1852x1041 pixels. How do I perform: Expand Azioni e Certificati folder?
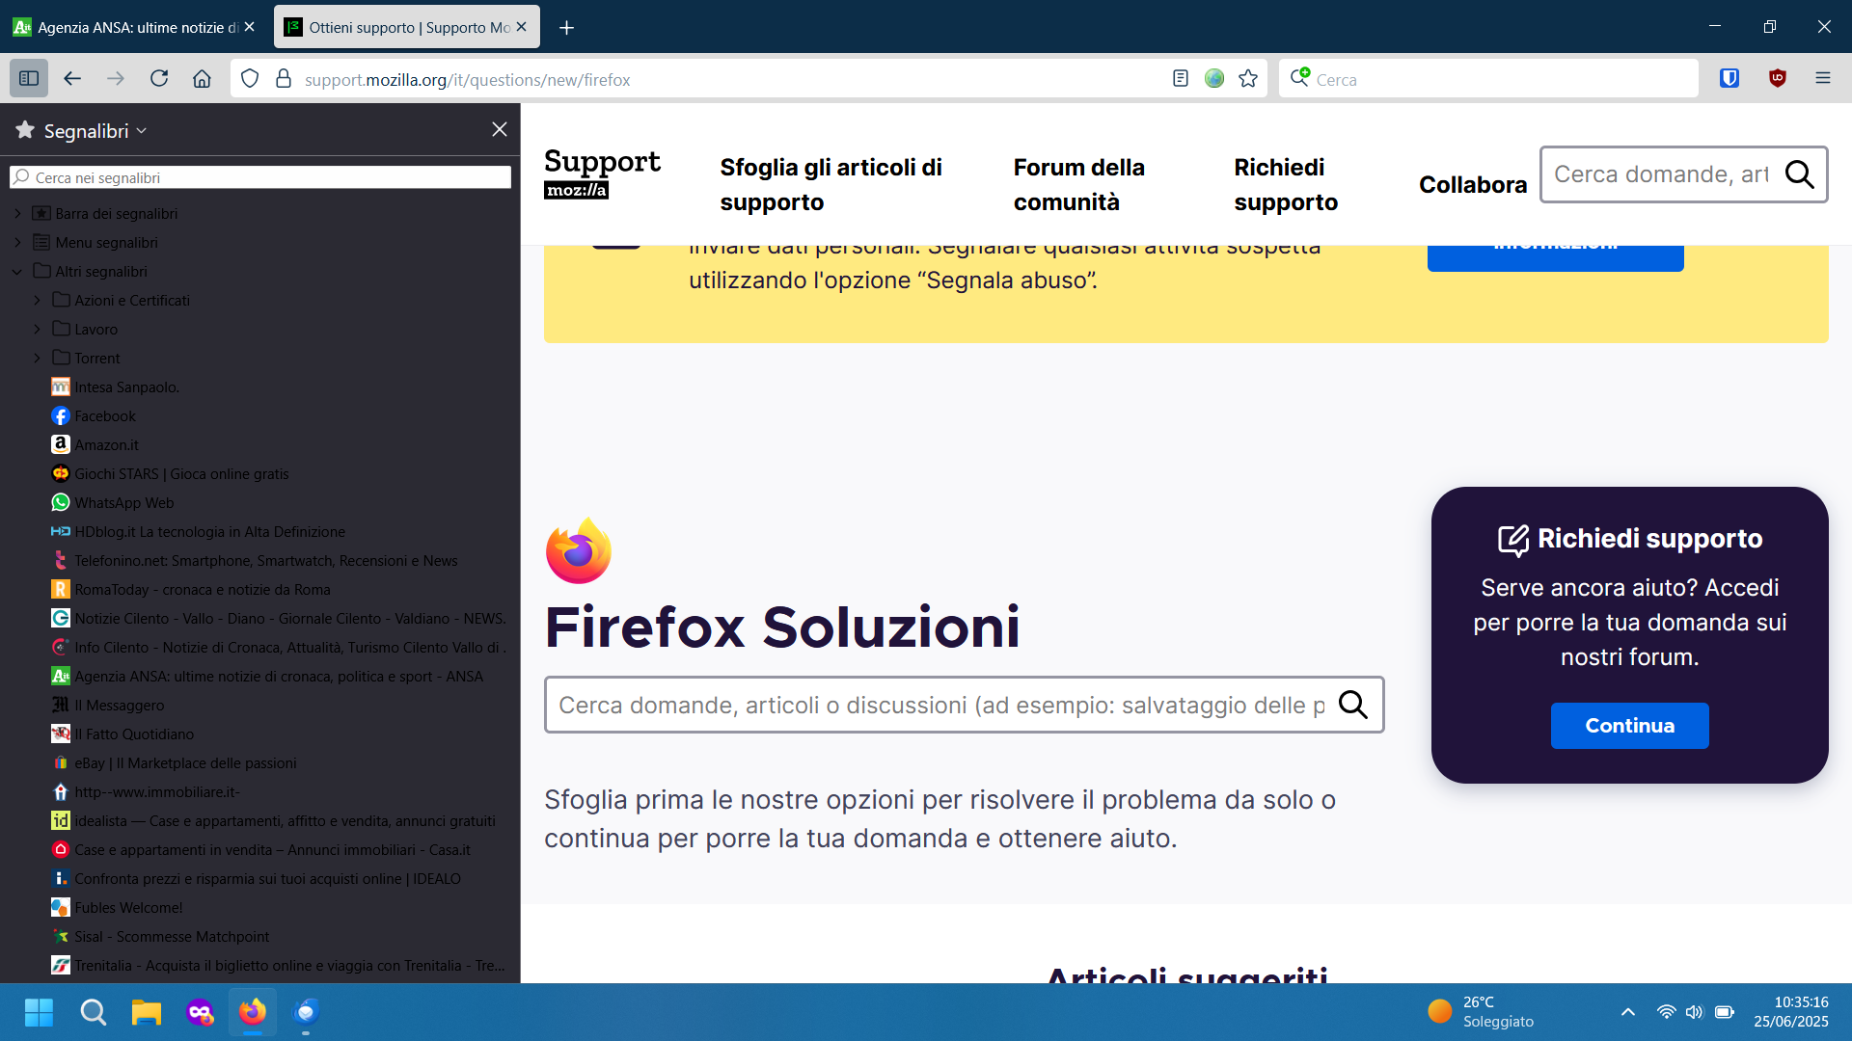click(37, 301)
